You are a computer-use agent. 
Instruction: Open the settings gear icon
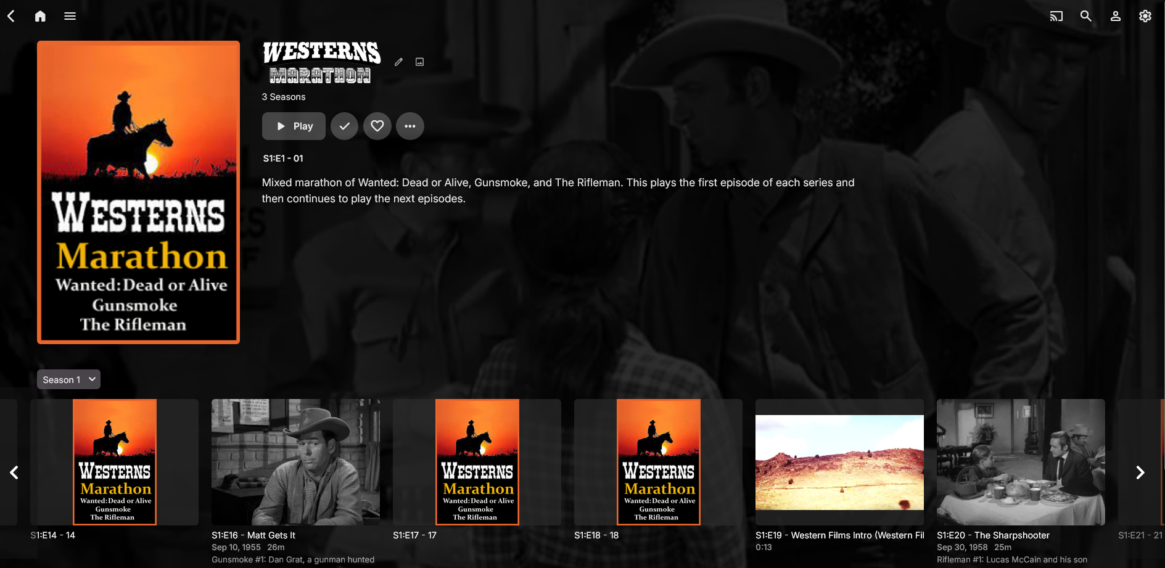[x=1145, y=16]
